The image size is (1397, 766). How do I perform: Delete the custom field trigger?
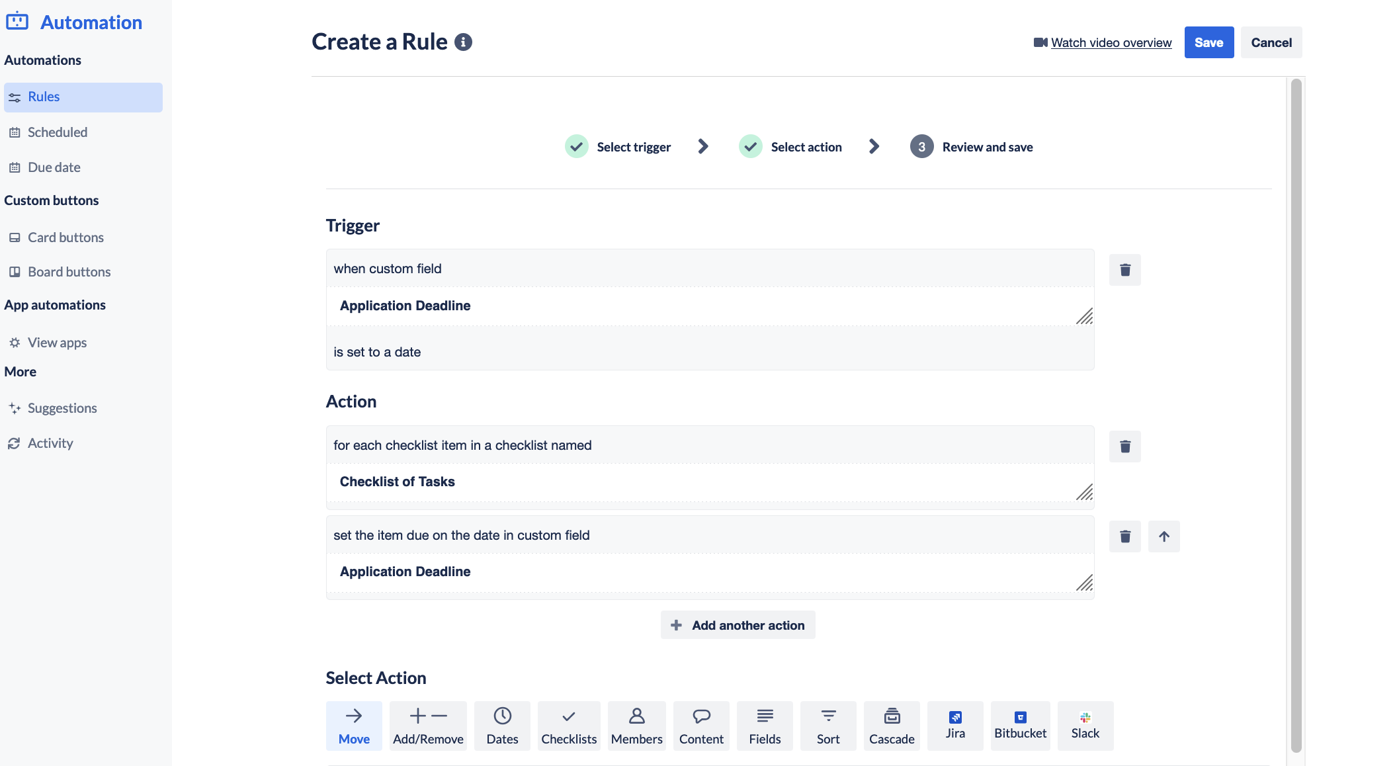pyautogui.click(x=1124, y=269)
